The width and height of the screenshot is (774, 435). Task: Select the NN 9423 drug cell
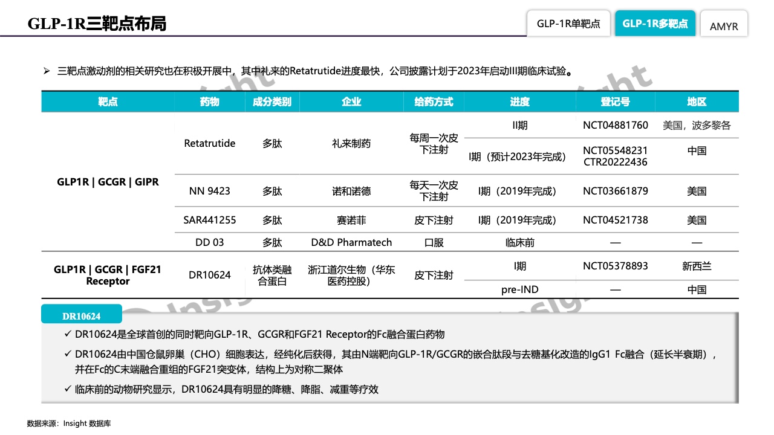[210, 191]
